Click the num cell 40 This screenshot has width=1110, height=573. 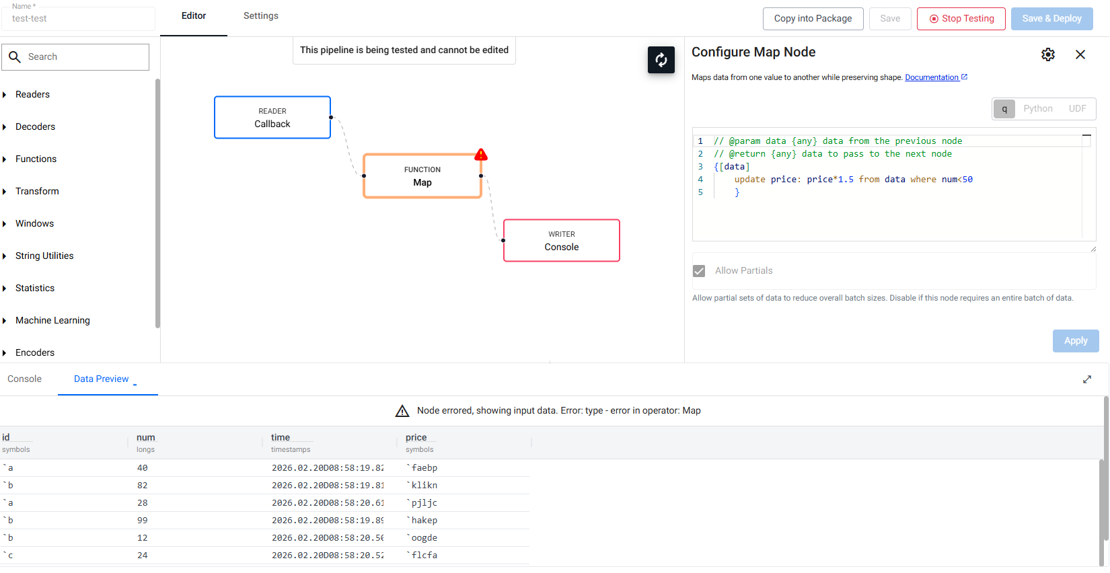coord(143,468)
